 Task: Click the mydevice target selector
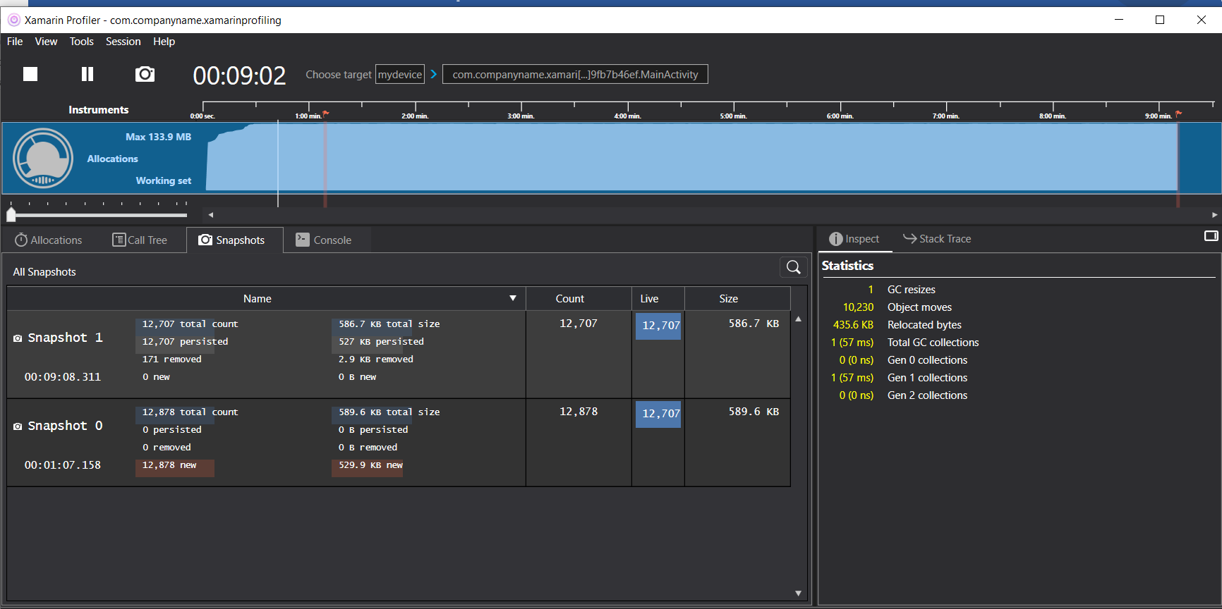pos(400,74)
